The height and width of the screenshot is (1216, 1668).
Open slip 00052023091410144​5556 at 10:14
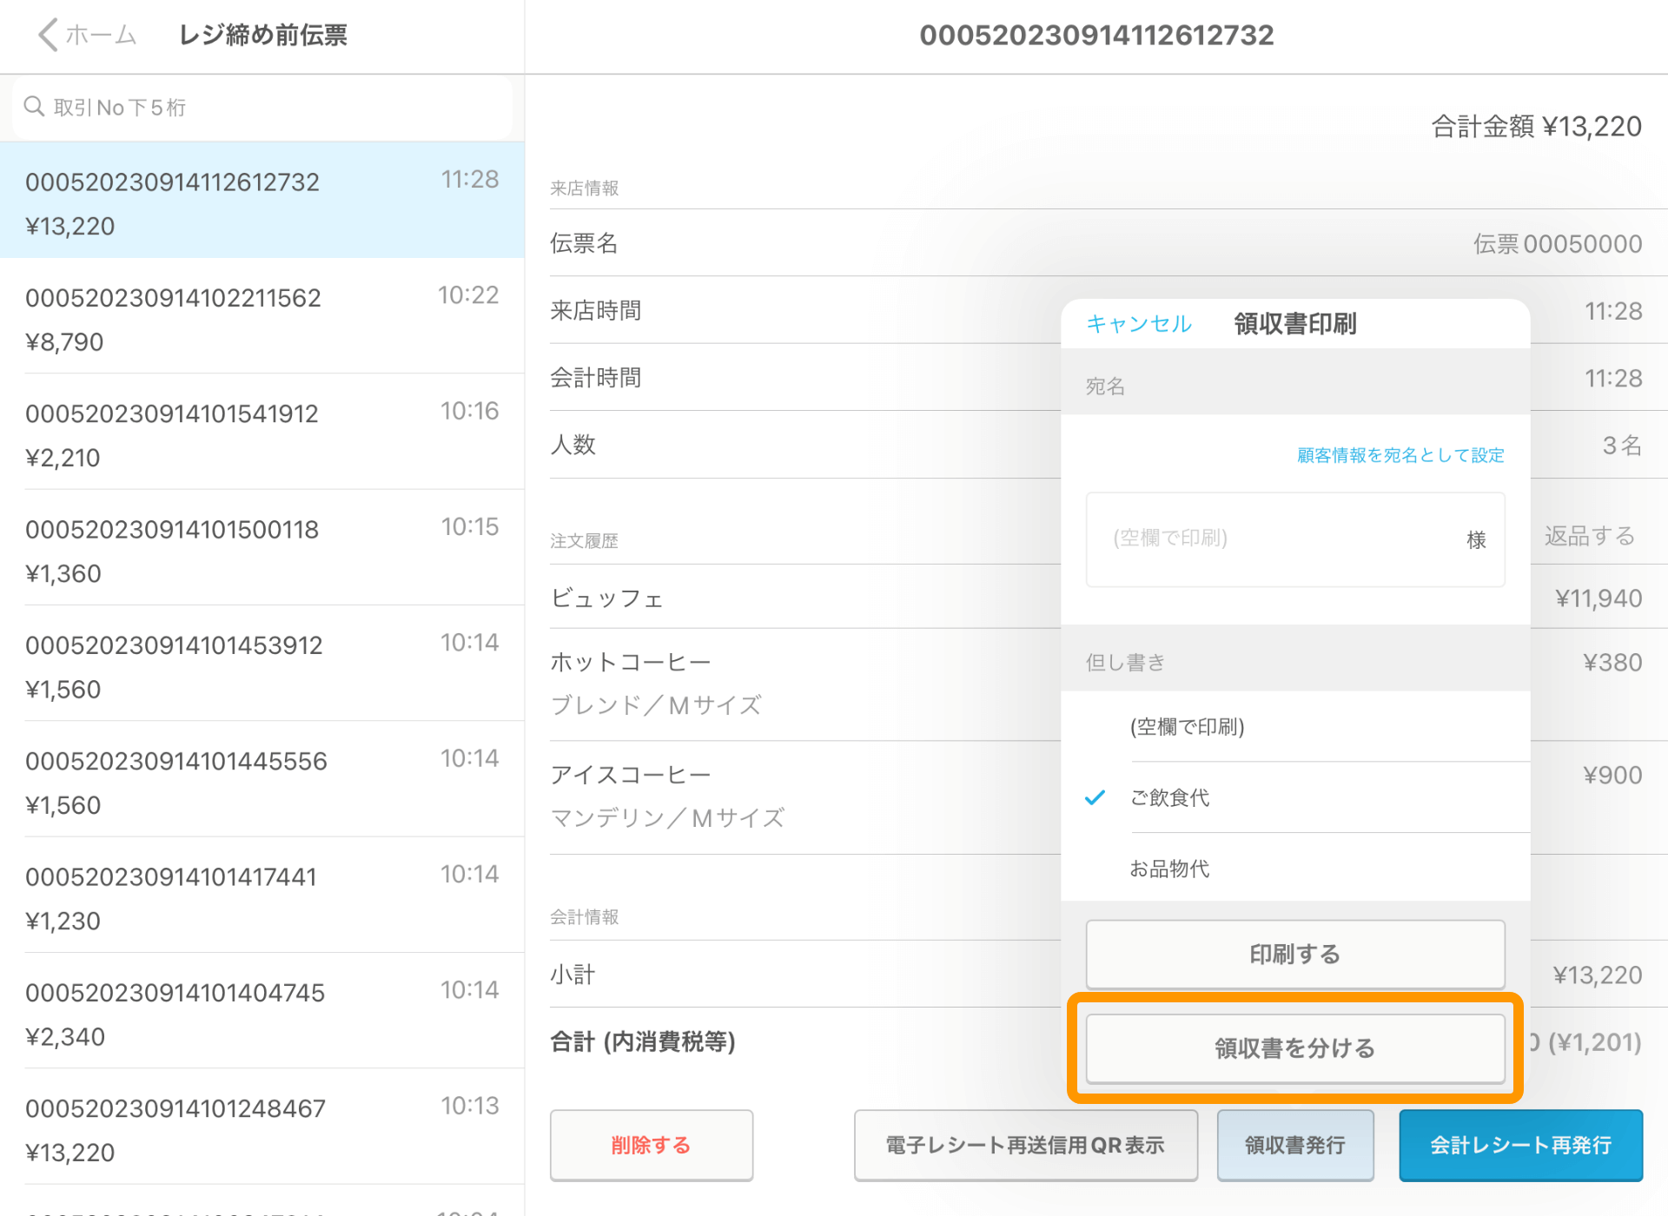click(x=262, y=779)
